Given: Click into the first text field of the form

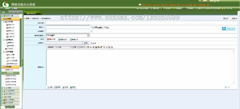Looking at the screenshot, I should coord(68,23).
